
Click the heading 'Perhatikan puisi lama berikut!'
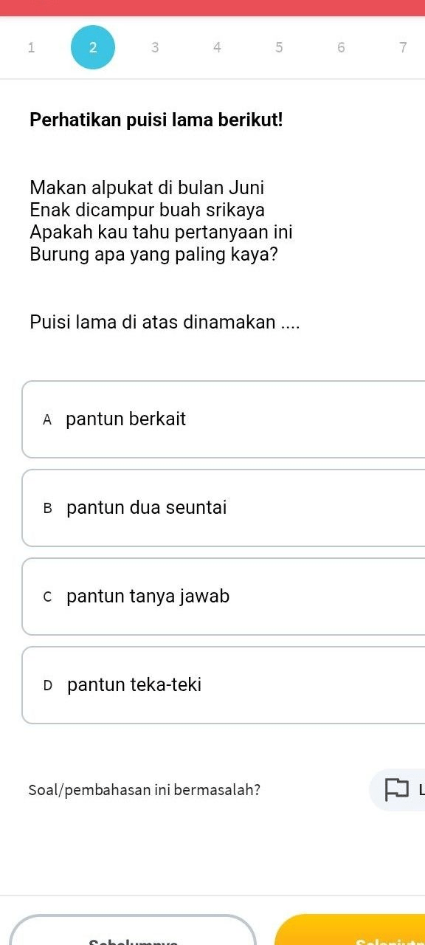tap(156, 120)
